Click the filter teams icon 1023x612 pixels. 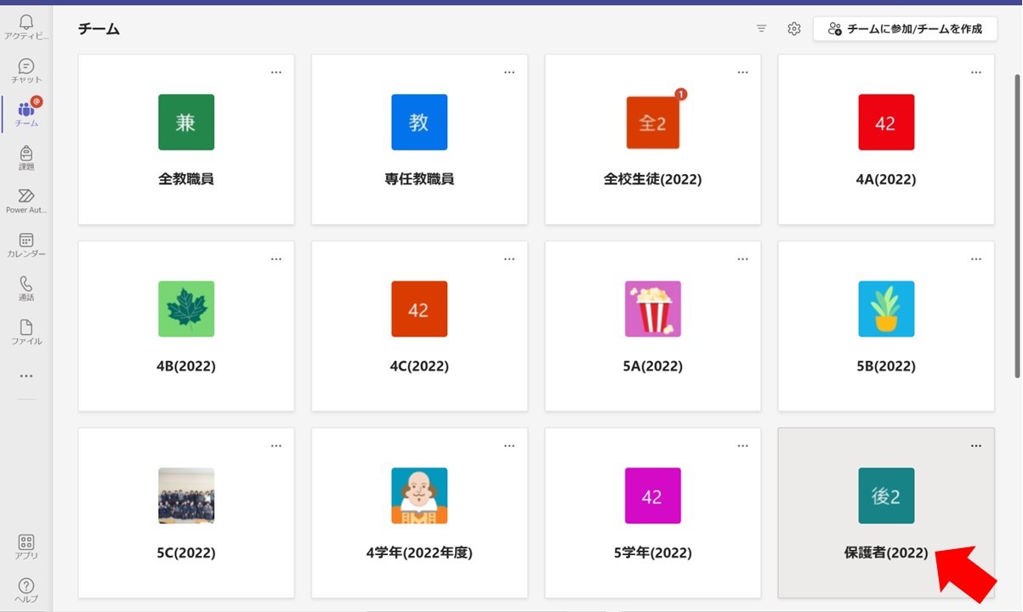point(762,29)
